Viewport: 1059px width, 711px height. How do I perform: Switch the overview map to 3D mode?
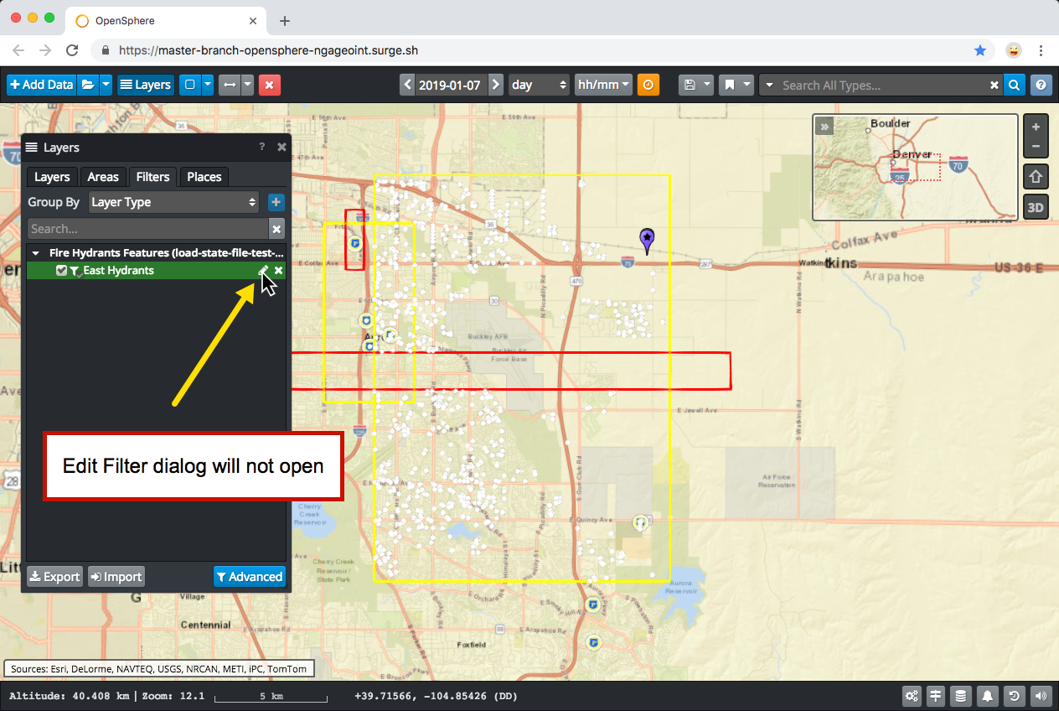coord(1036,206)
